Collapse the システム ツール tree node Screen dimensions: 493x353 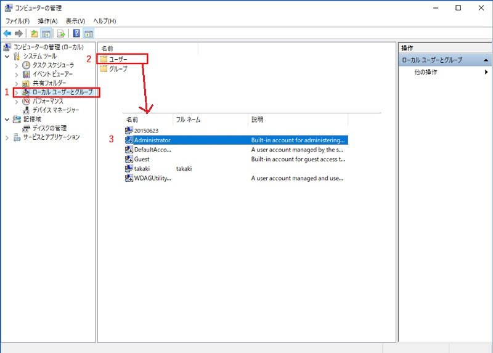[7, 56]
